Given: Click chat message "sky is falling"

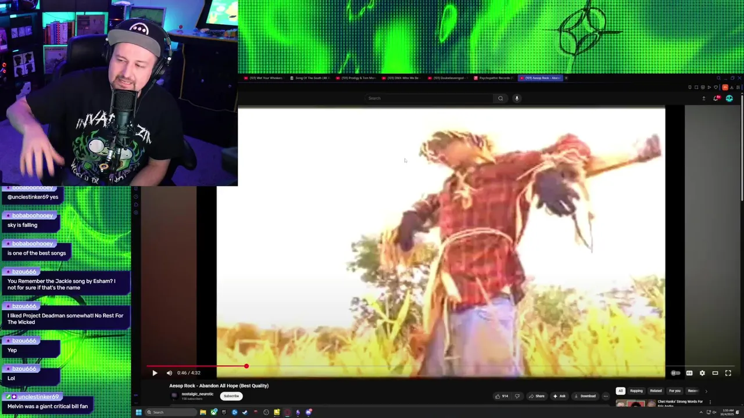Looking at the screenshot, I should [x=22, y=225].
